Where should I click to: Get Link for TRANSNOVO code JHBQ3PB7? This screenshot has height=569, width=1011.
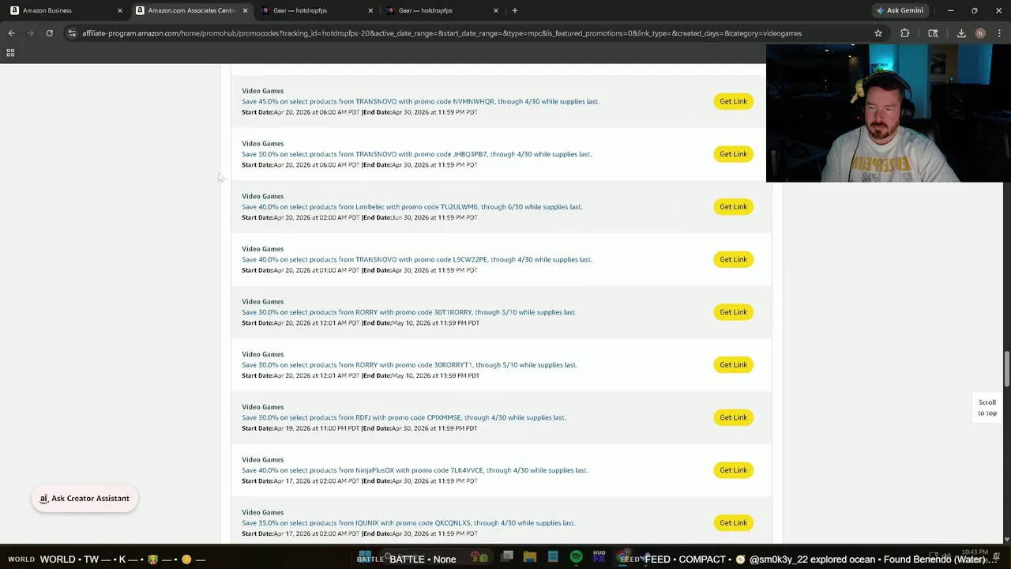coord(733,154)
